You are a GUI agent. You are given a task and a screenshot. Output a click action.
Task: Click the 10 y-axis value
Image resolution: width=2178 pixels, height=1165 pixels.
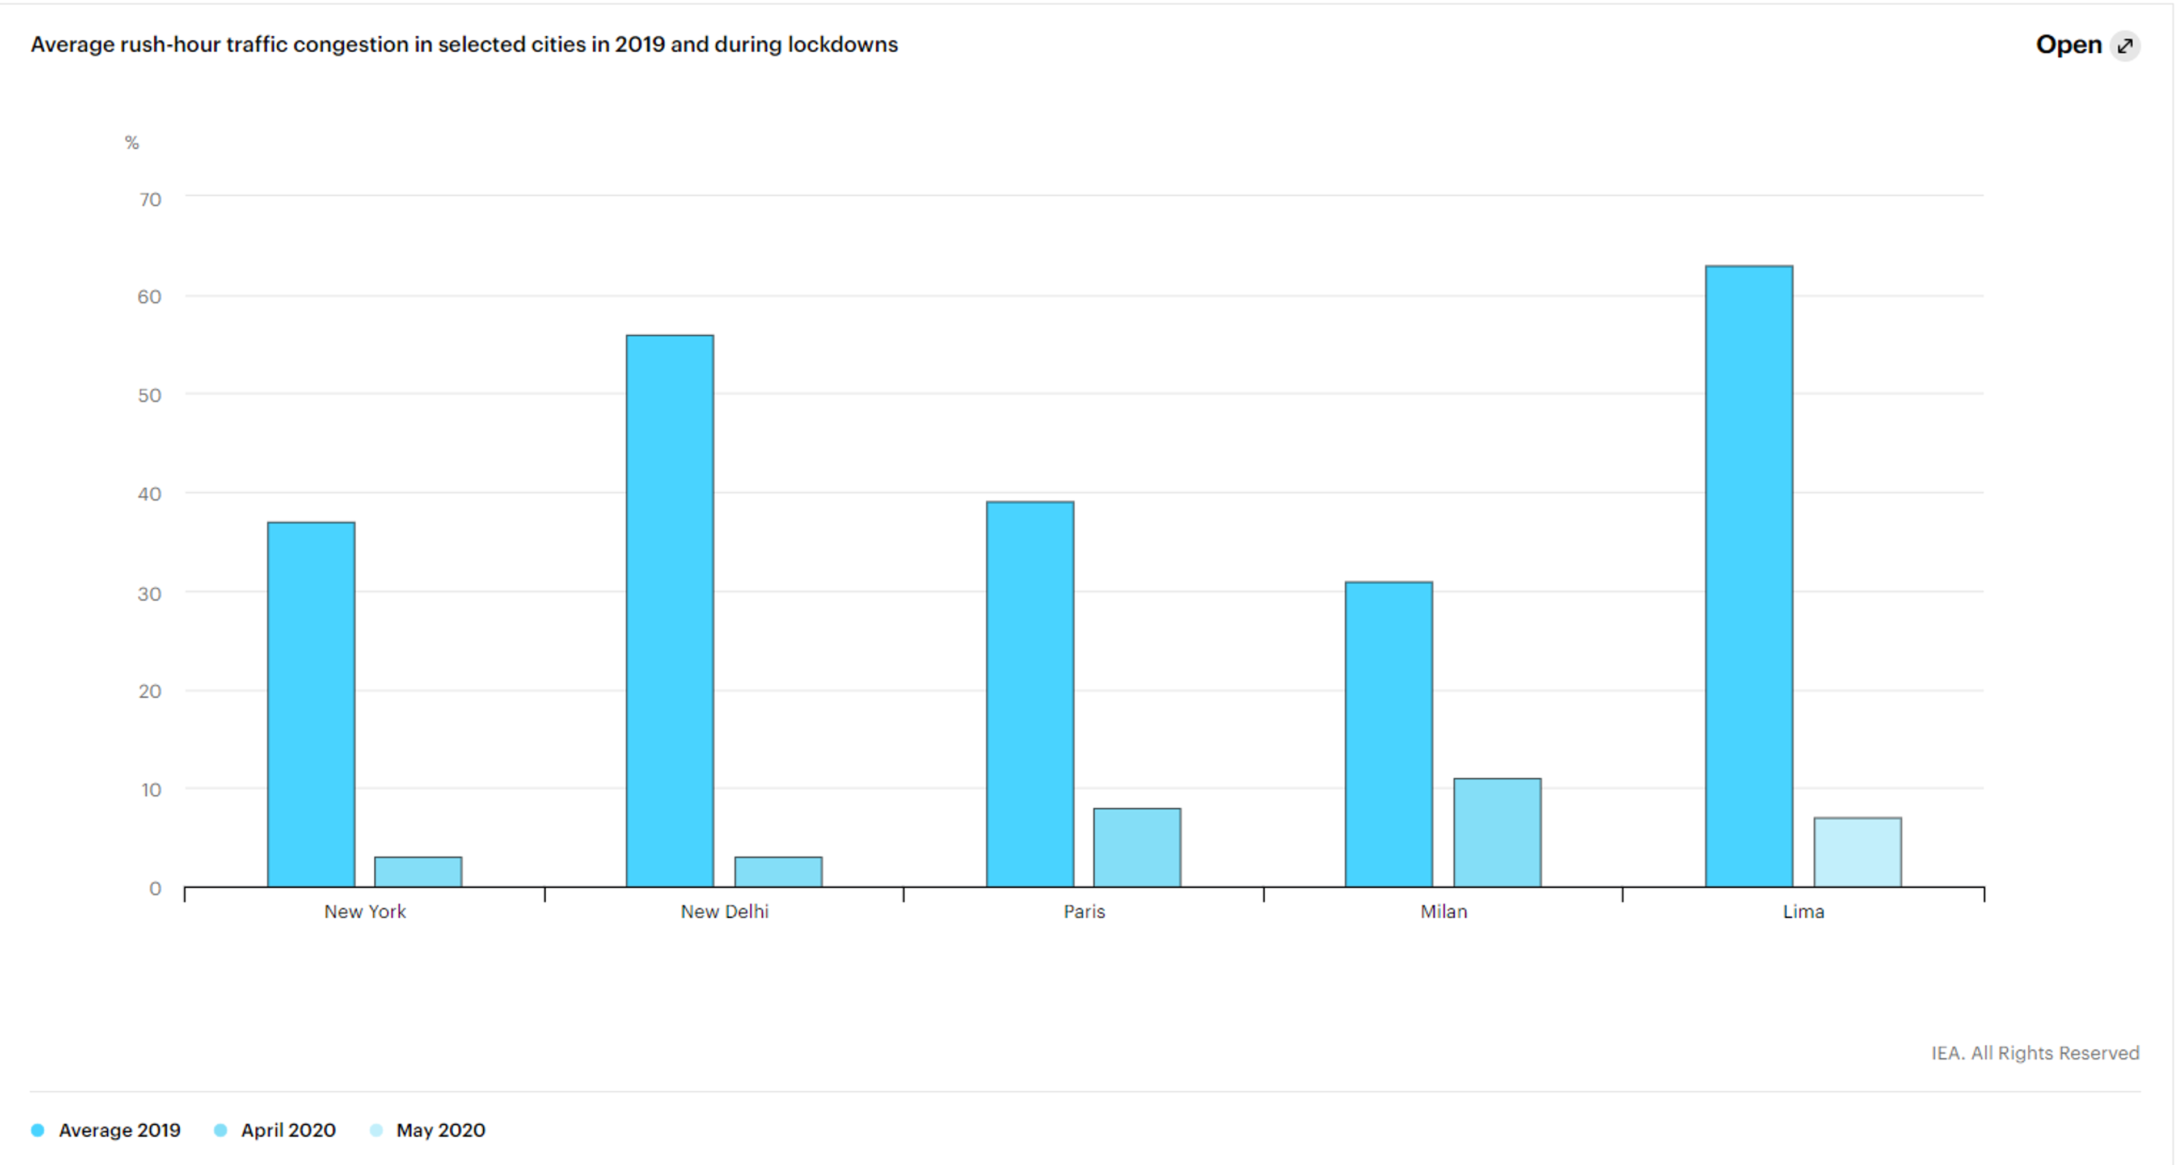pyautogui.click(x=150, y=790)
